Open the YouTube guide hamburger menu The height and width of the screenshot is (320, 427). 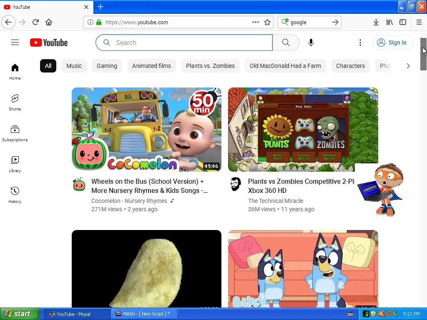pos(15,42)
